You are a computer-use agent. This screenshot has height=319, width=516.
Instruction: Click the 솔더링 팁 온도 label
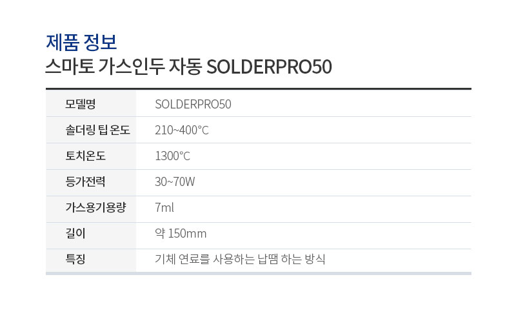tap(98, 130)
